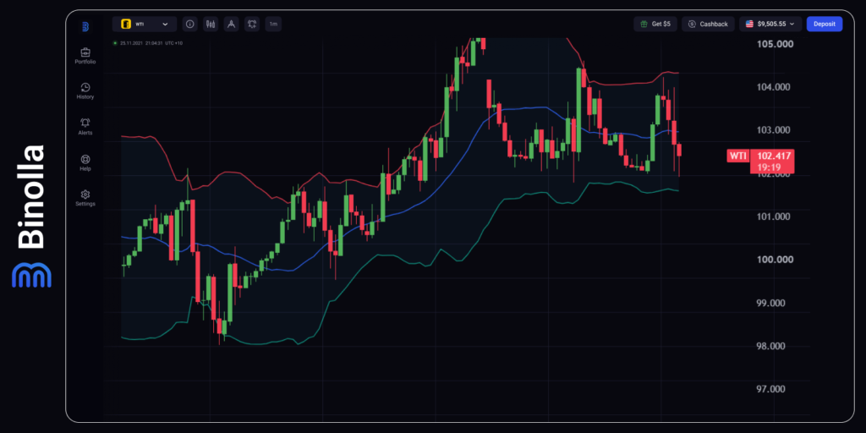Click the flag icon beside the account balance
The height and width of the screenshot is (433, 866).
[x=749, y=25]
